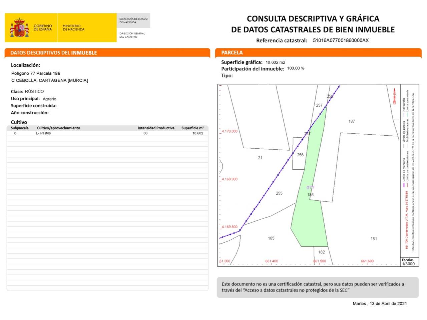427x320 pixels.
Task: Click parcel label 185 on the map
Action: (271, 238)
